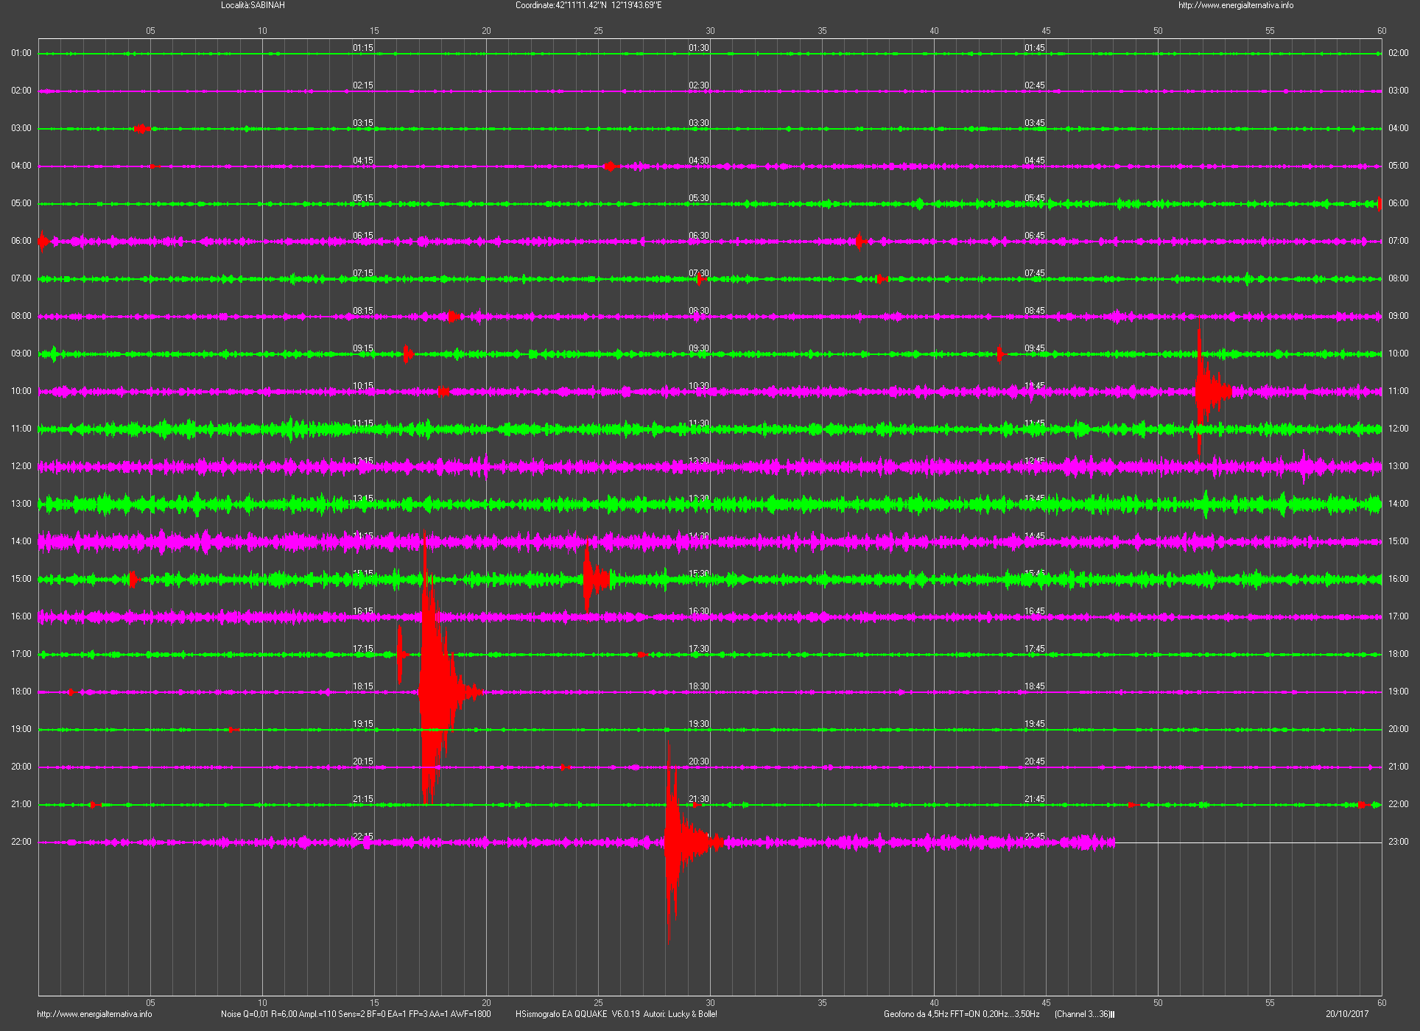
Task: Click the 01:00 row start label
Action: click(x=21, y=53)
